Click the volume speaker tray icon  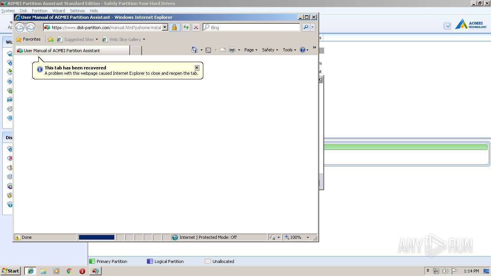[x=445, y=271]
